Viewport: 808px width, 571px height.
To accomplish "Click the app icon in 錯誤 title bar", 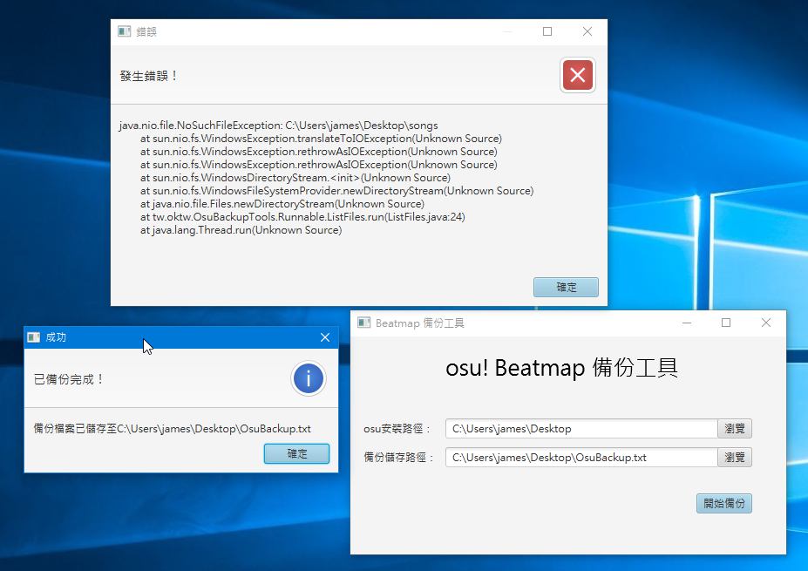I will pos(124,31).
